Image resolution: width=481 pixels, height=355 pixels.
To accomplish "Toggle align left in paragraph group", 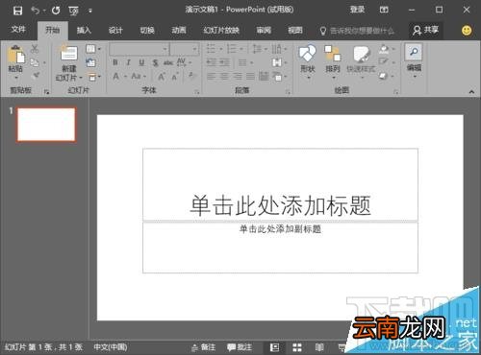I will [x=212, y=77].
